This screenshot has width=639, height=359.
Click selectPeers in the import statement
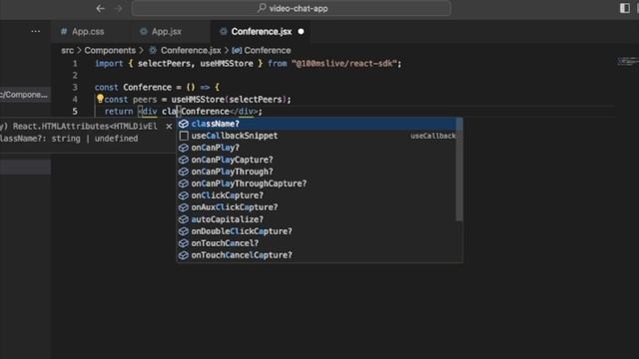tap(164, 64)
